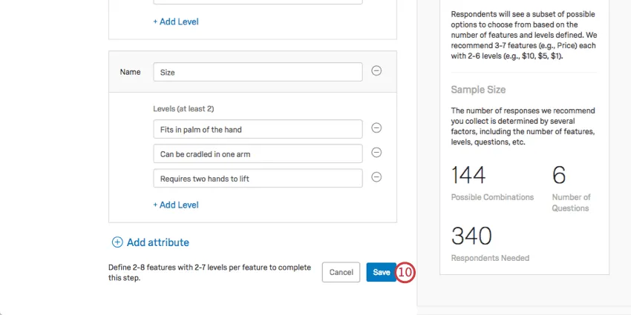
Task: Click the Sample Size heading
Action: click(478, 90)
